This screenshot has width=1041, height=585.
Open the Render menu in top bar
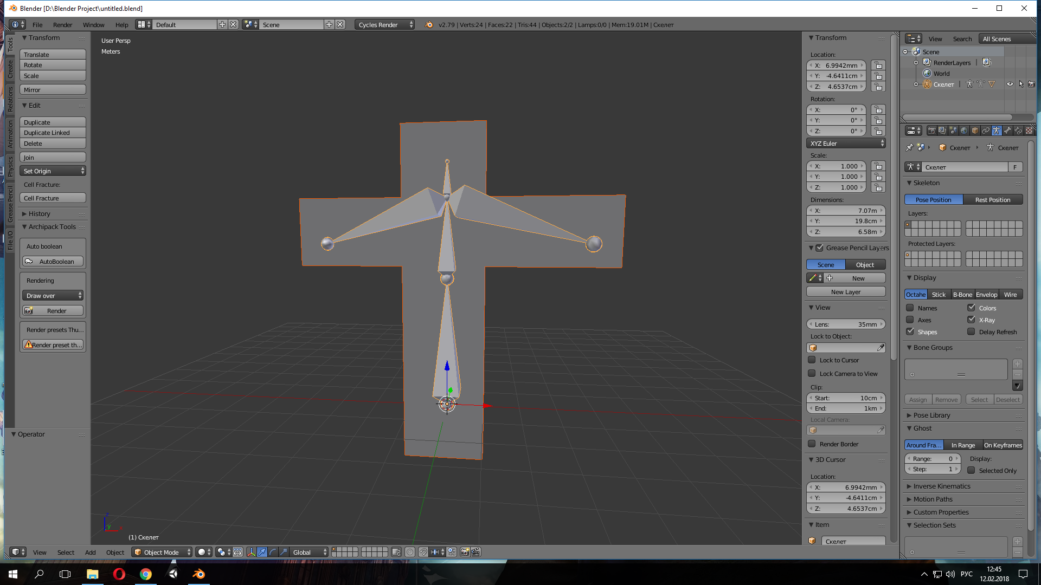point(62,25)
